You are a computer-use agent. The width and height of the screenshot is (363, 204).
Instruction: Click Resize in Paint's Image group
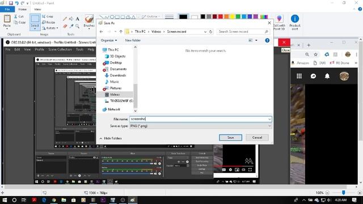coord(49,23)
